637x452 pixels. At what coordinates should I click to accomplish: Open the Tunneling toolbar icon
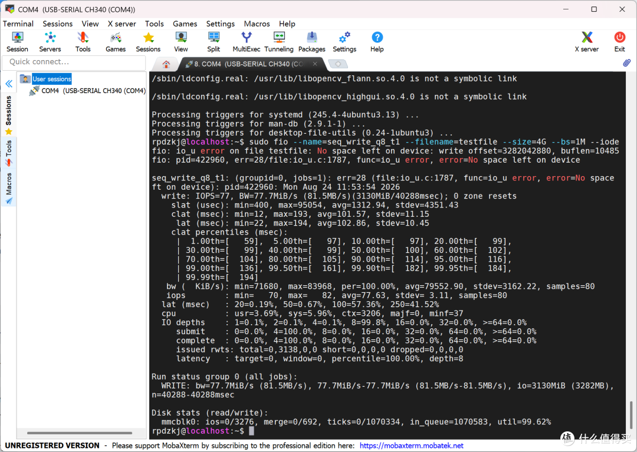point(279,42)
